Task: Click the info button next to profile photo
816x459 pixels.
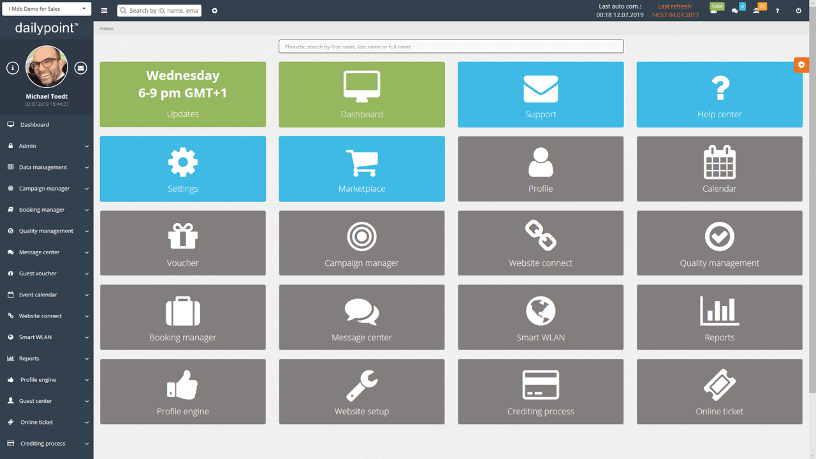Action: (12, 66)
